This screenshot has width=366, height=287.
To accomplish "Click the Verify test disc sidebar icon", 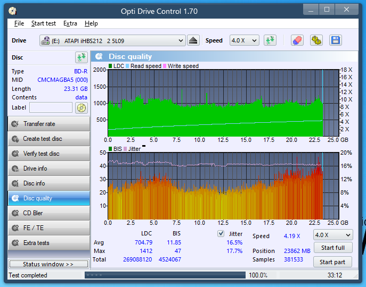I will [15, 154].
